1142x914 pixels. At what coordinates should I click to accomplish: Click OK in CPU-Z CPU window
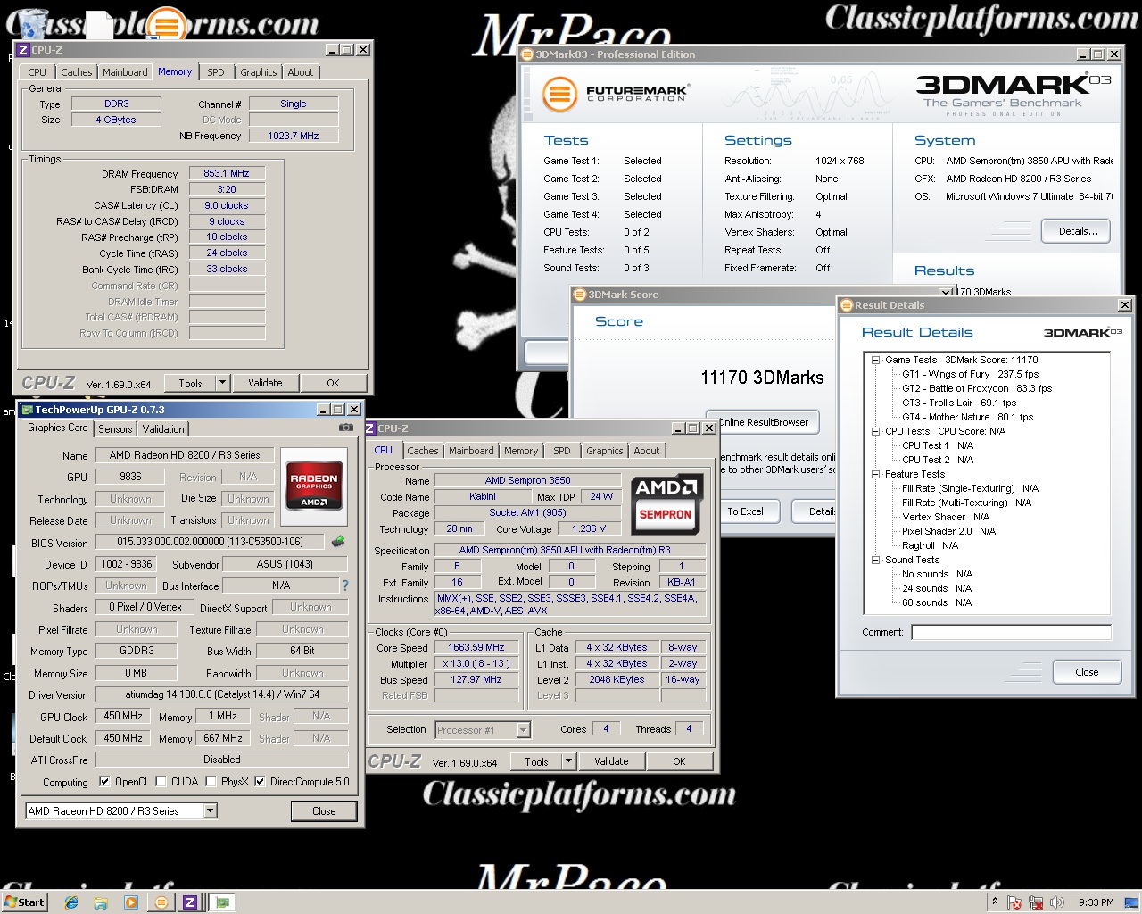(x=679, y=761)
